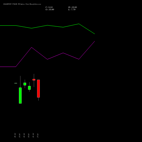Click the open value "O: 13.00"
Image resolution: width=142 pixels, height=142 pixels.
(x=50, y=10)
